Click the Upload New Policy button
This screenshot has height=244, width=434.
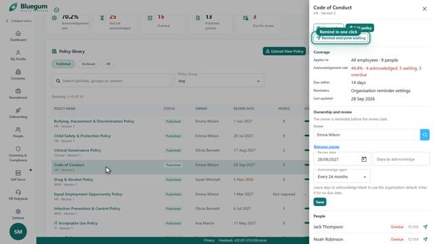tap(284, 52)
